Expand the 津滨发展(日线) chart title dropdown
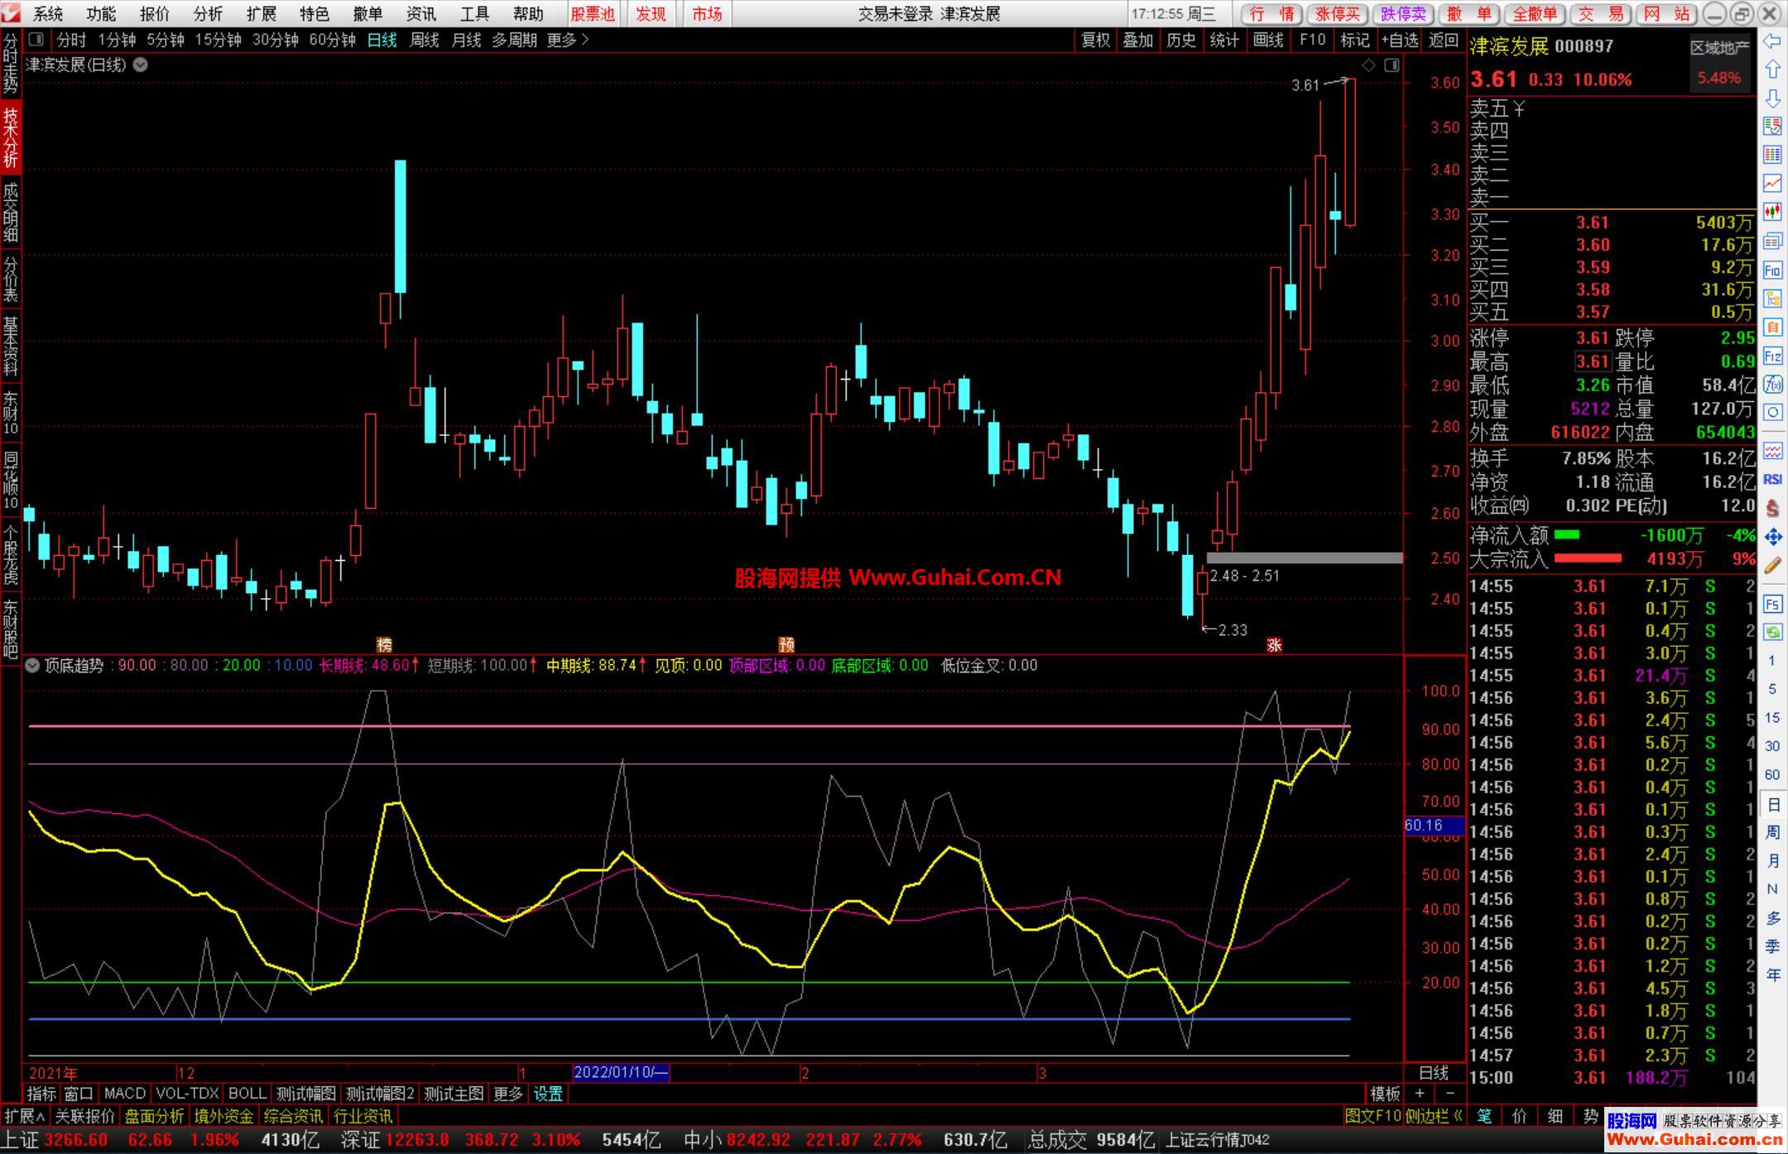The image size is (1788, 1154). [x=141, y=65]
